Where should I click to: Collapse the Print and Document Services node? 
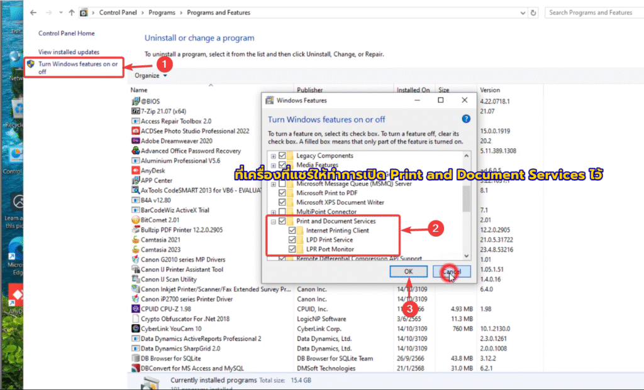tap(274, 222)
